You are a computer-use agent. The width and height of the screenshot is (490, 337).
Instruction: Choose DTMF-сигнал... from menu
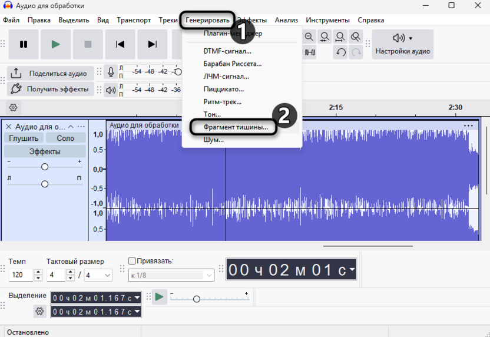[x=242, y=51]
